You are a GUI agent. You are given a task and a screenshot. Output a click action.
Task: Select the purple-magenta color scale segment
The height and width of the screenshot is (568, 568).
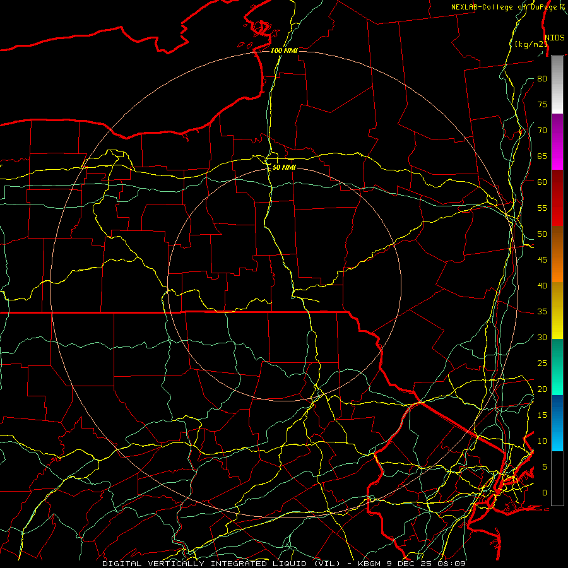point(557,142)
